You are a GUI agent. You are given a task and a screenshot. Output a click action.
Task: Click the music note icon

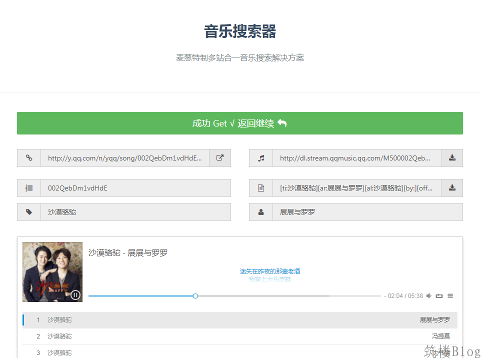261,158
